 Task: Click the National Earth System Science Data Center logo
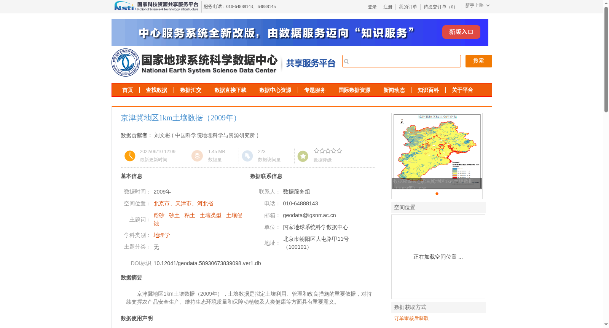[x=195, y=62]
